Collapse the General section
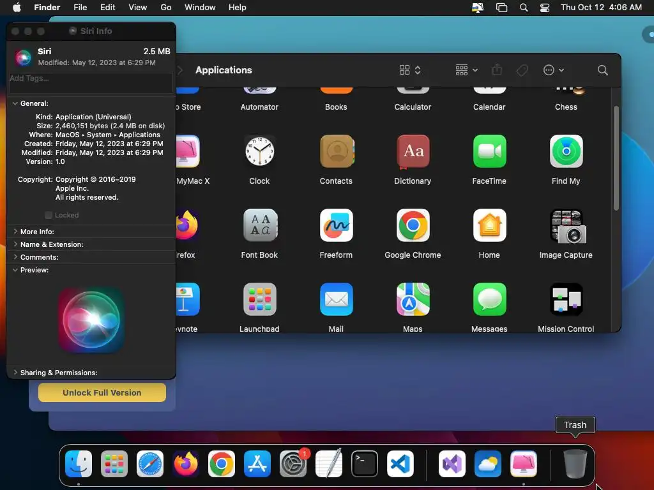Viewport: 654px width, 490px height. [15, 103]
